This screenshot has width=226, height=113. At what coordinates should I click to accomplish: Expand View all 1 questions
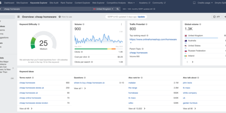pyautogui.click(x=80, y=88)
